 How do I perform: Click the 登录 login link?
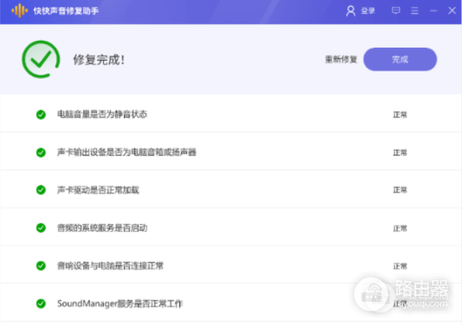click(x=367, y=11)
